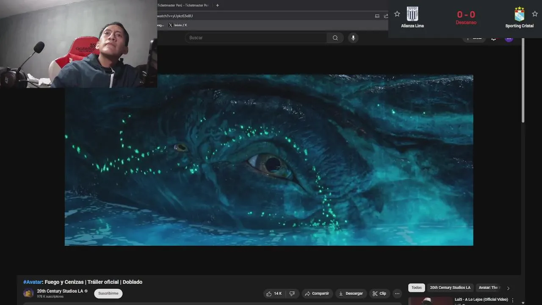Focus the Buscar search field
The width and height of the screenshot is (542, 305).
[256, 38]
